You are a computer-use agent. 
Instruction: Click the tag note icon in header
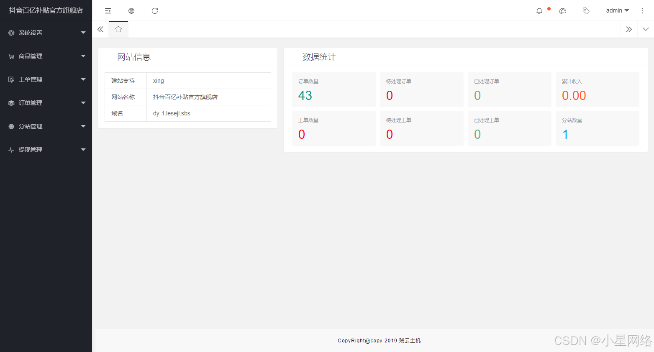pos(586,11)
